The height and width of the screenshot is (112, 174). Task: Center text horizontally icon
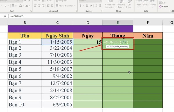39,6
